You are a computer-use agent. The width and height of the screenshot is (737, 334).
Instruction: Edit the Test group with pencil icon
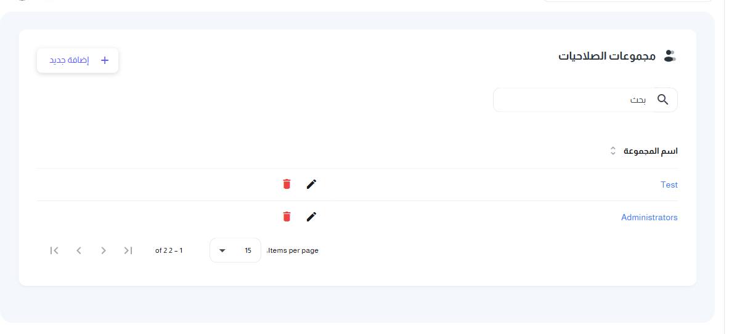click(311, 185)
